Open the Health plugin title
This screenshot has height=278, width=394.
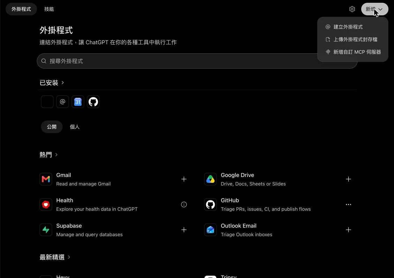[65, 200]
